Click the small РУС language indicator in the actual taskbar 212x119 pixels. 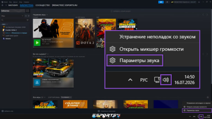pyautogui.click(x=194, y=117)
